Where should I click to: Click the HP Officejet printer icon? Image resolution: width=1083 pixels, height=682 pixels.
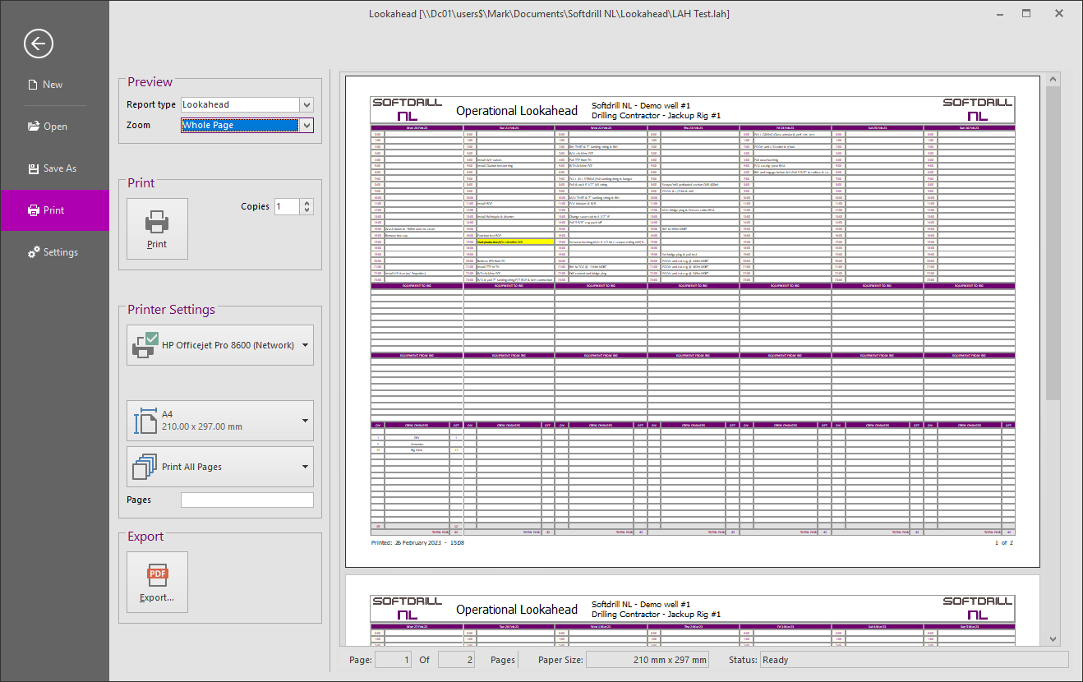[144, 345]
